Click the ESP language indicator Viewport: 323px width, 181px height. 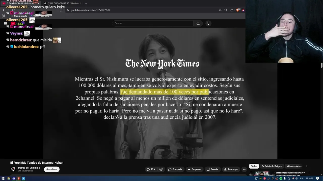(302, 178)
